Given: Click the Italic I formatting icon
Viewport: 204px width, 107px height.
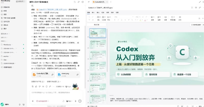Looking at the screenshot, I should click(118, 20).
